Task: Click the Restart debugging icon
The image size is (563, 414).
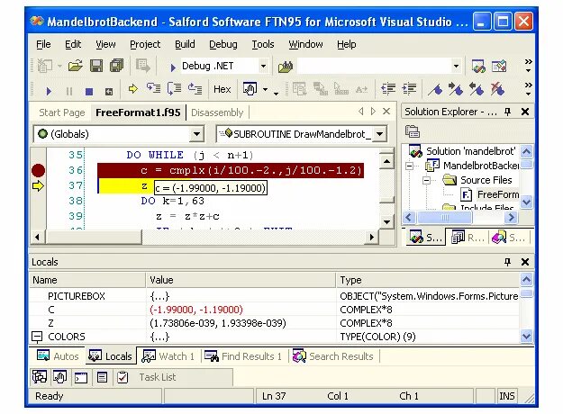Action: point(109,92)
